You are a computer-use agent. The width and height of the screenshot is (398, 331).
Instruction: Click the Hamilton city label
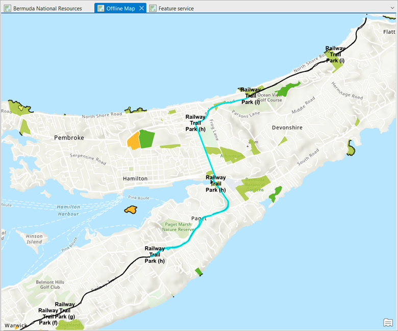click(x=135, y=179)
